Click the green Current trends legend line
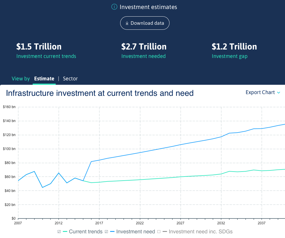The width and height of the screenshot is (285, 238). (65, 232)
